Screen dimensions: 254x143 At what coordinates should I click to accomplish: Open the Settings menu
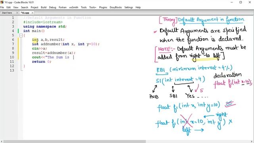[x=129, y=7]
